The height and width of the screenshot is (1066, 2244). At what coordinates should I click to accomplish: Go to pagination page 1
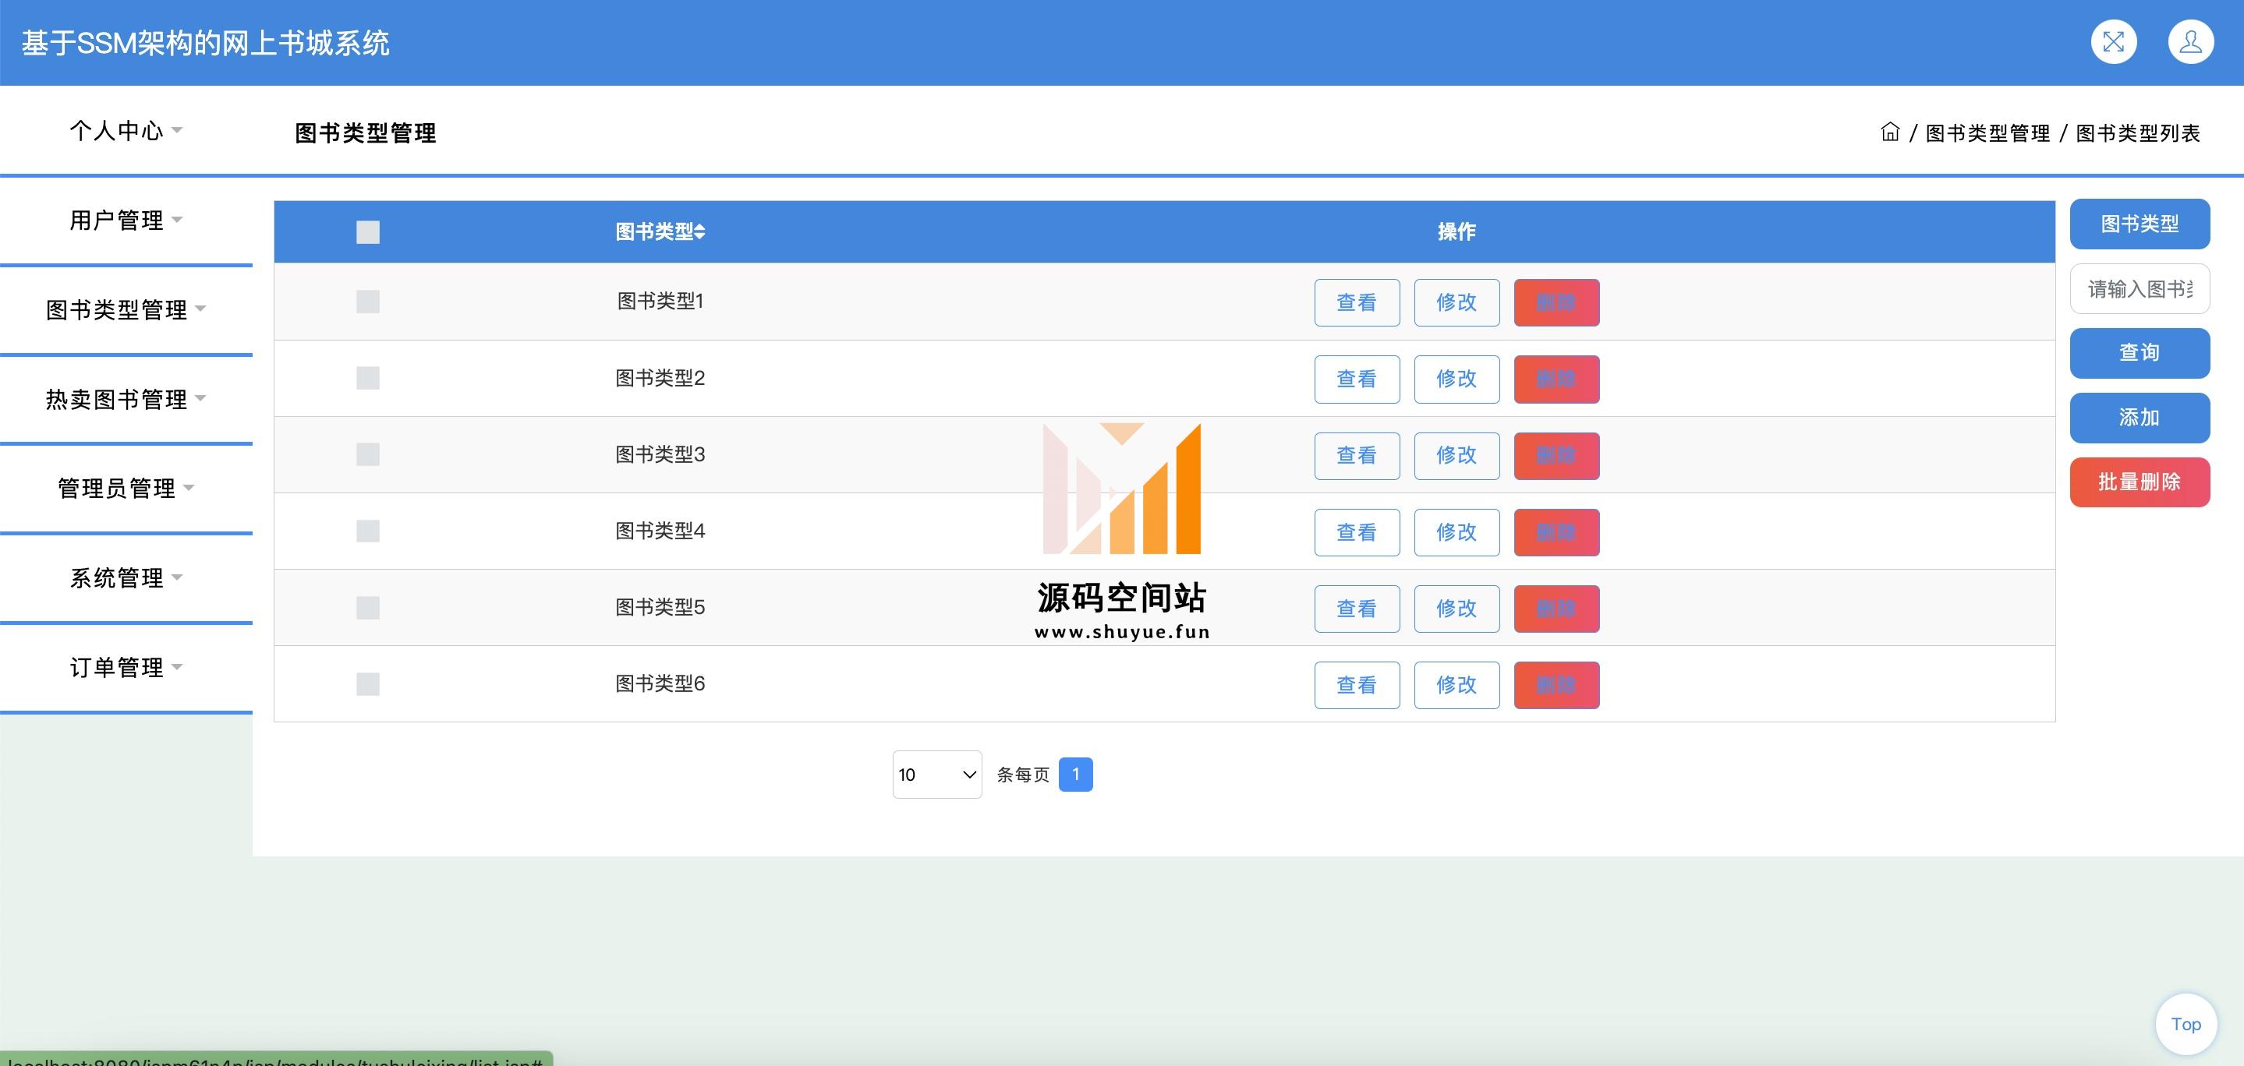[1075, 775]
